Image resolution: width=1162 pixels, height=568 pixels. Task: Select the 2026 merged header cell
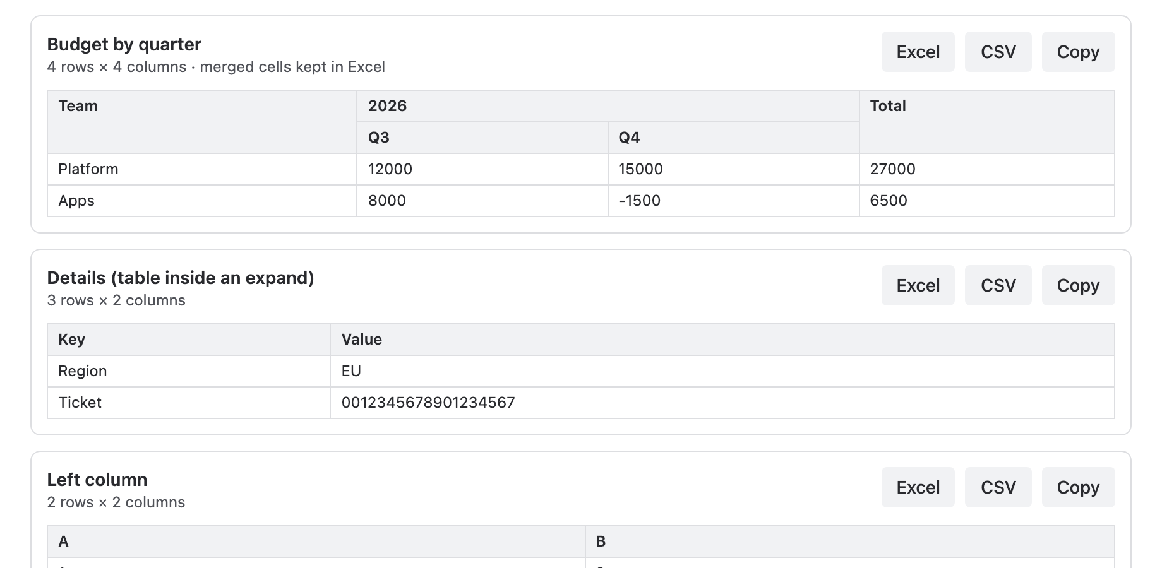608,106
